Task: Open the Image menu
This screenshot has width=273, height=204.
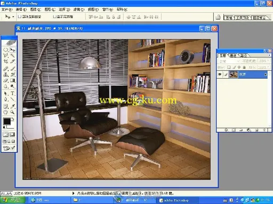Action: click(36, 10)
